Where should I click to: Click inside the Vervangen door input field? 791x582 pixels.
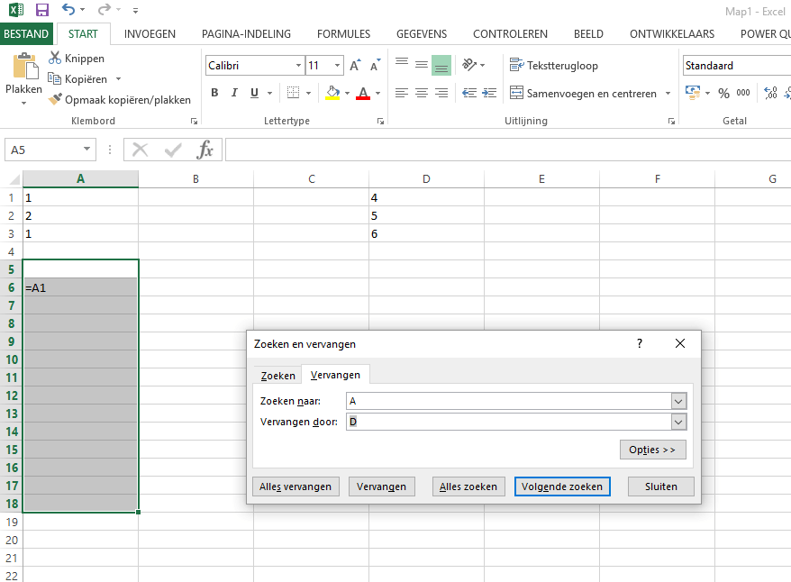[508, 422]
